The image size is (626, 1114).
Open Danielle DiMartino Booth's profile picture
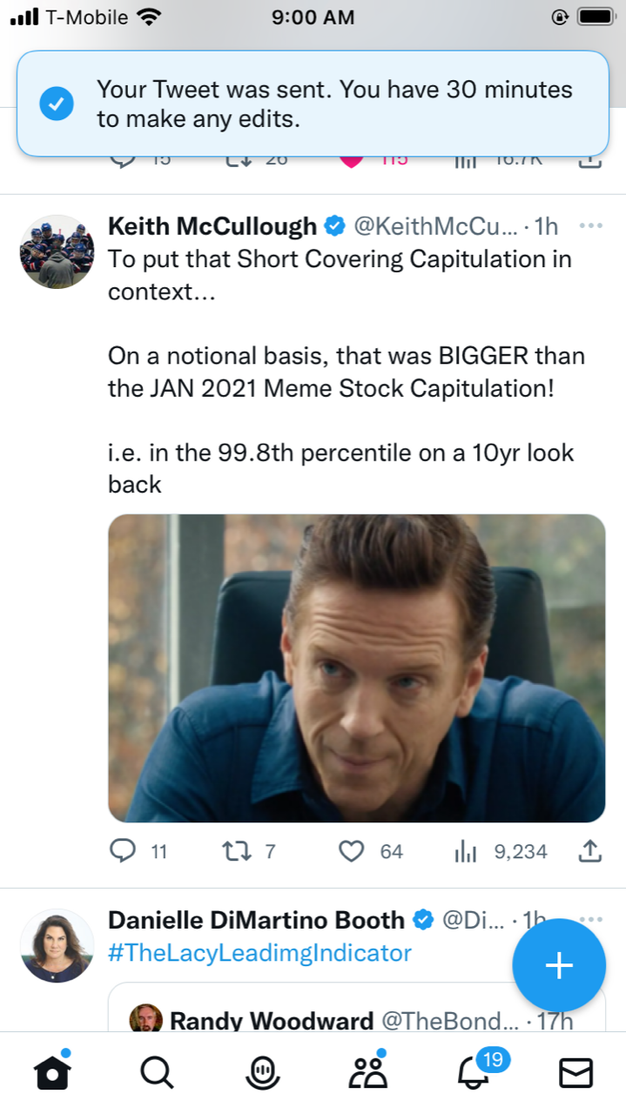pyautogui.click(x=57, y=946)
